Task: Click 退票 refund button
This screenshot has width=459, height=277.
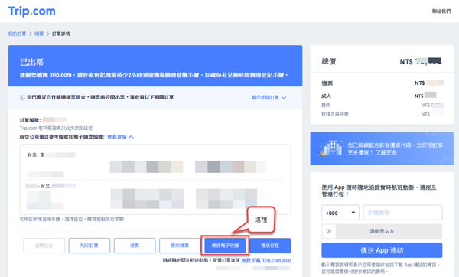Action: click(x=135, y=246)
